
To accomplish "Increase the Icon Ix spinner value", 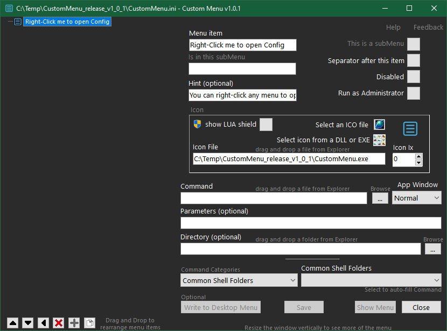I will [x=418, y=156].
